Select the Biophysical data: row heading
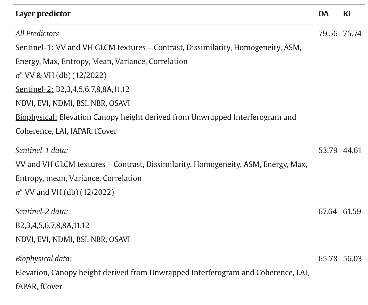368x305 pixels. tap(44, 259)
